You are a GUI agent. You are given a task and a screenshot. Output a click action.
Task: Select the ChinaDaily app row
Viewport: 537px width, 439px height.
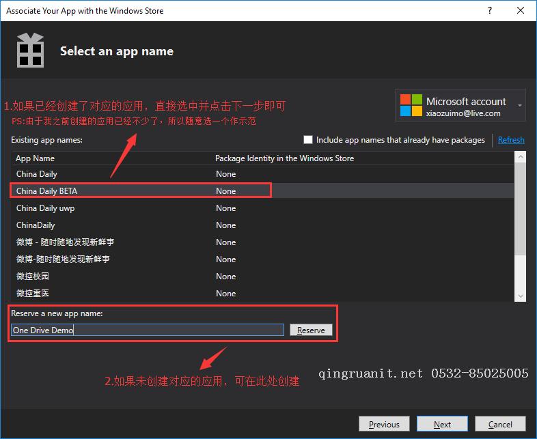click(x=262, y=225)
